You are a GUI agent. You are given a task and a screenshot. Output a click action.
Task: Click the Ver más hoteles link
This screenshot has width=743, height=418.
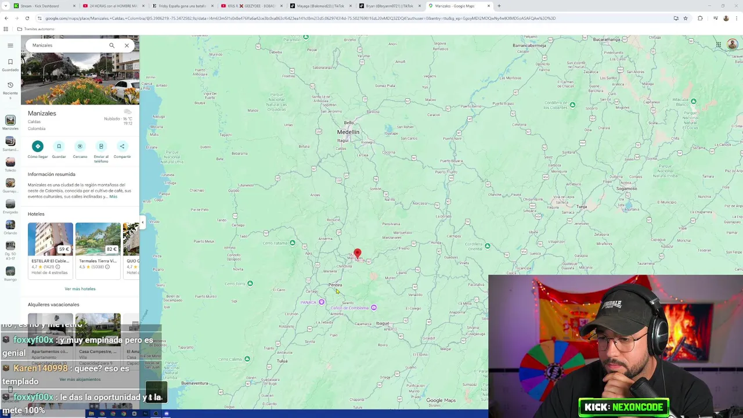80,289
